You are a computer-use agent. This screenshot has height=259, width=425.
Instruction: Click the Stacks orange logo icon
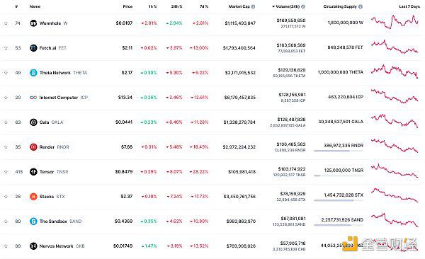click(33, 197)
